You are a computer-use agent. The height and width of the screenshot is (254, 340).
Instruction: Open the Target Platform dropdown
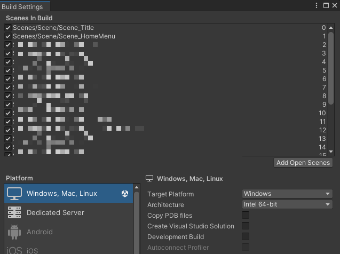(x=287, y=194)
